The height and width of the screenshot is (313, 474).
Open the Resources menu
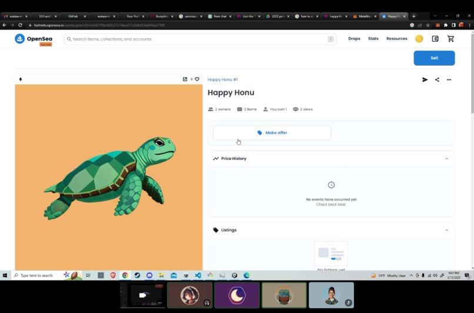pyautogui.click(x=396, y=39)
